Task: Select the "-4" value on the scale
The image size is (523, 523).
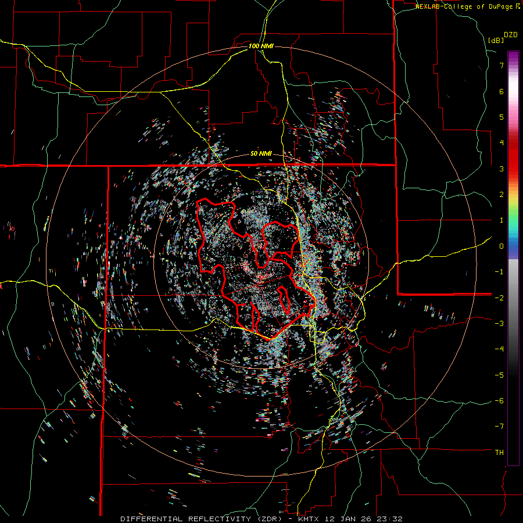Action: click(x=499, y=349)
